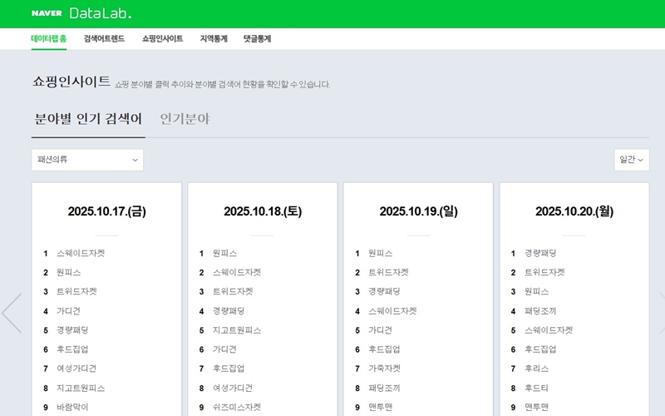
Task: Open the 검색어트렌드 menu
Action: 104,38
